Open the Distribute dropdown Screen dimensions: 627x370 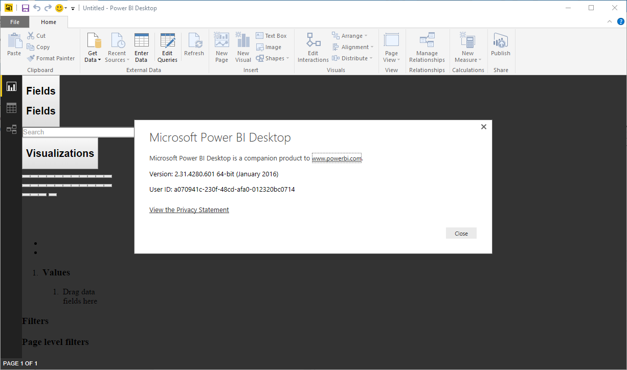pyautogui.click(x=352, y=58)
